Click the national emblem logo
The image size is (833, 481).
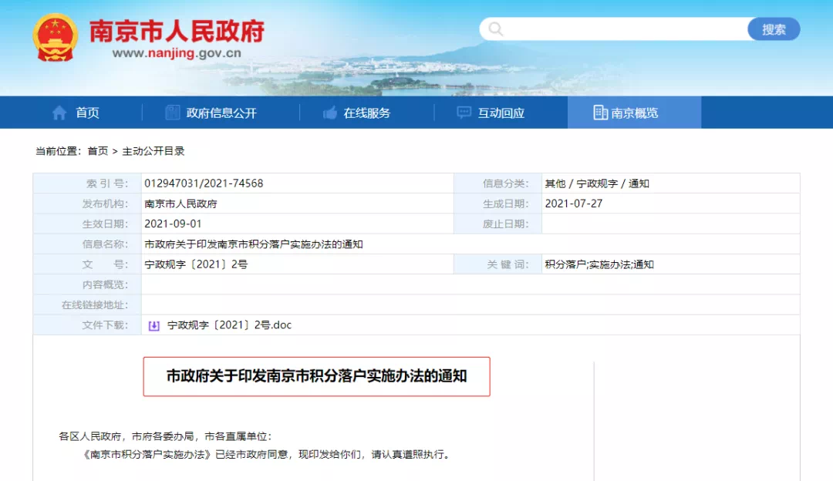pyautogui.click(x=55, y=38)
